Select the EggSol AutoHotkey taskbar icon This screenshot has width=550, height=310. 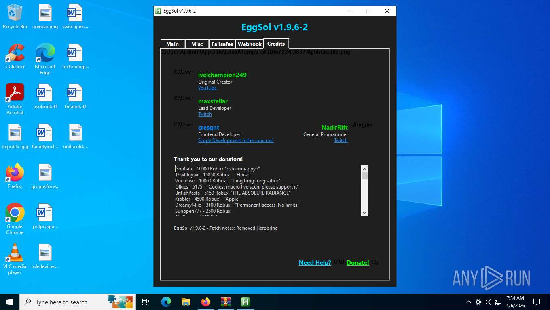[245, 302]
